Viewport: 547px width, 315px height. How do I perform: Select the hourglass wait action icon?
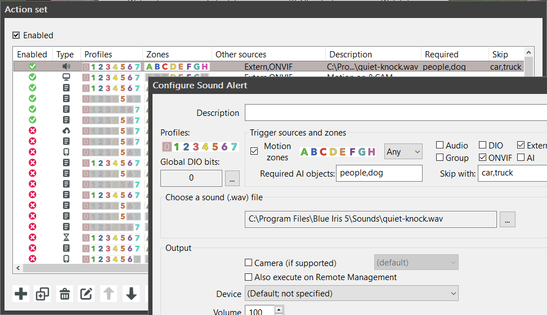pos(66,237)
